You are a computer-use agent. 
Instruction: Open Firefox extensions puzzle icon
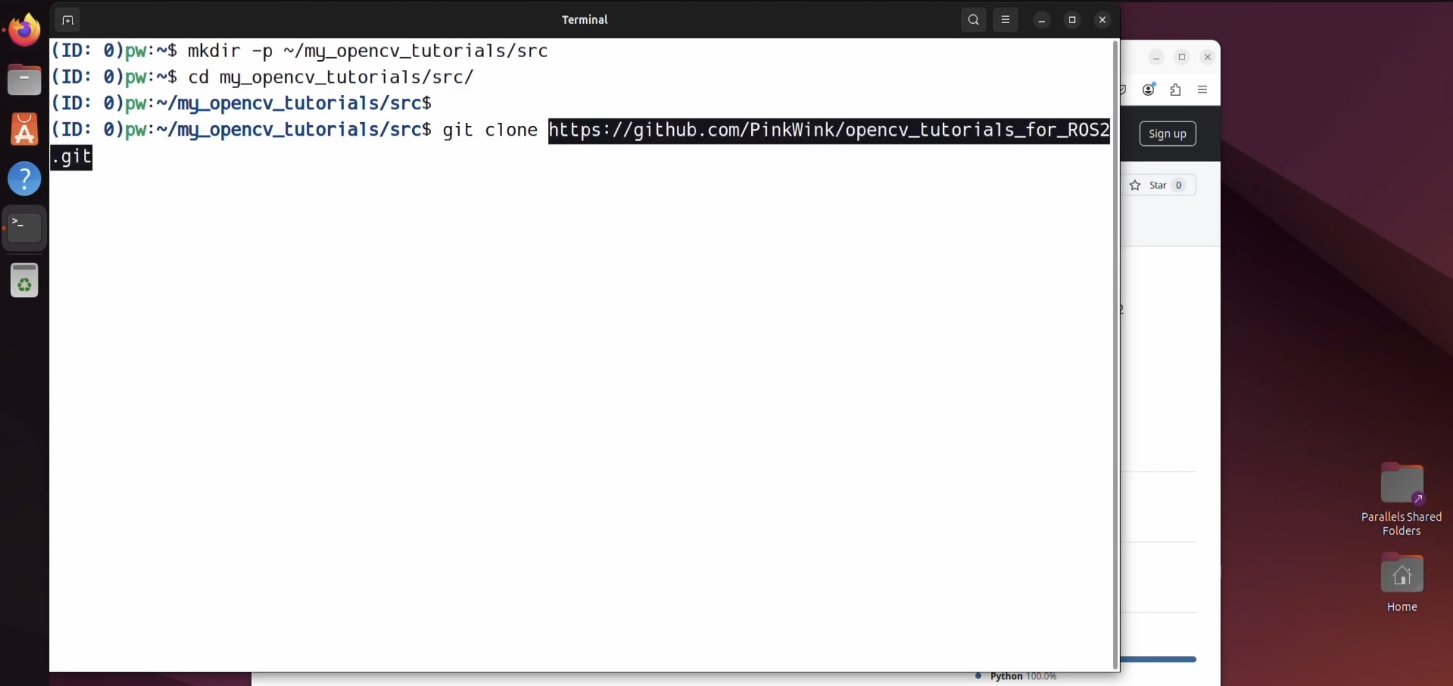1175,90
